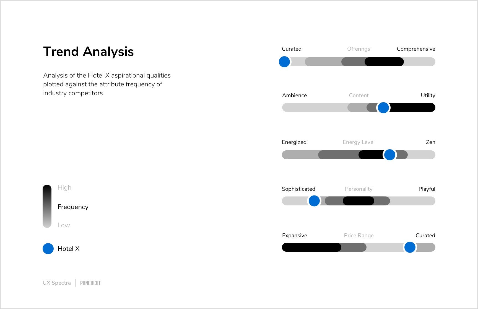
Task: Click the Price Range slider blue handle
Action: pos(410,247)
